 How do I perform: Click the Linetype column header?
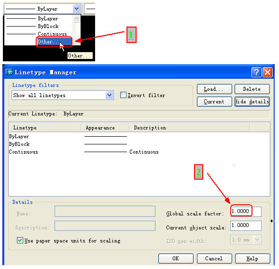45,127
